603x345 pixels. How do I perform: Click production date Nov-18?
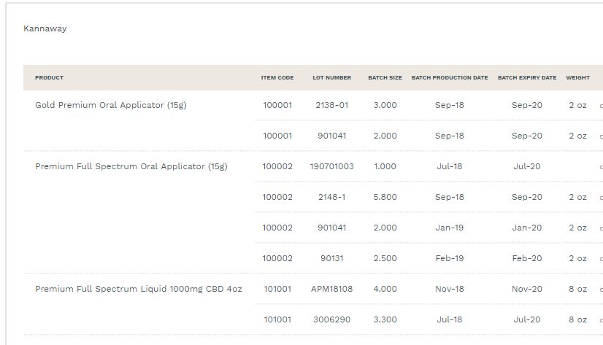tap(450, 289)
